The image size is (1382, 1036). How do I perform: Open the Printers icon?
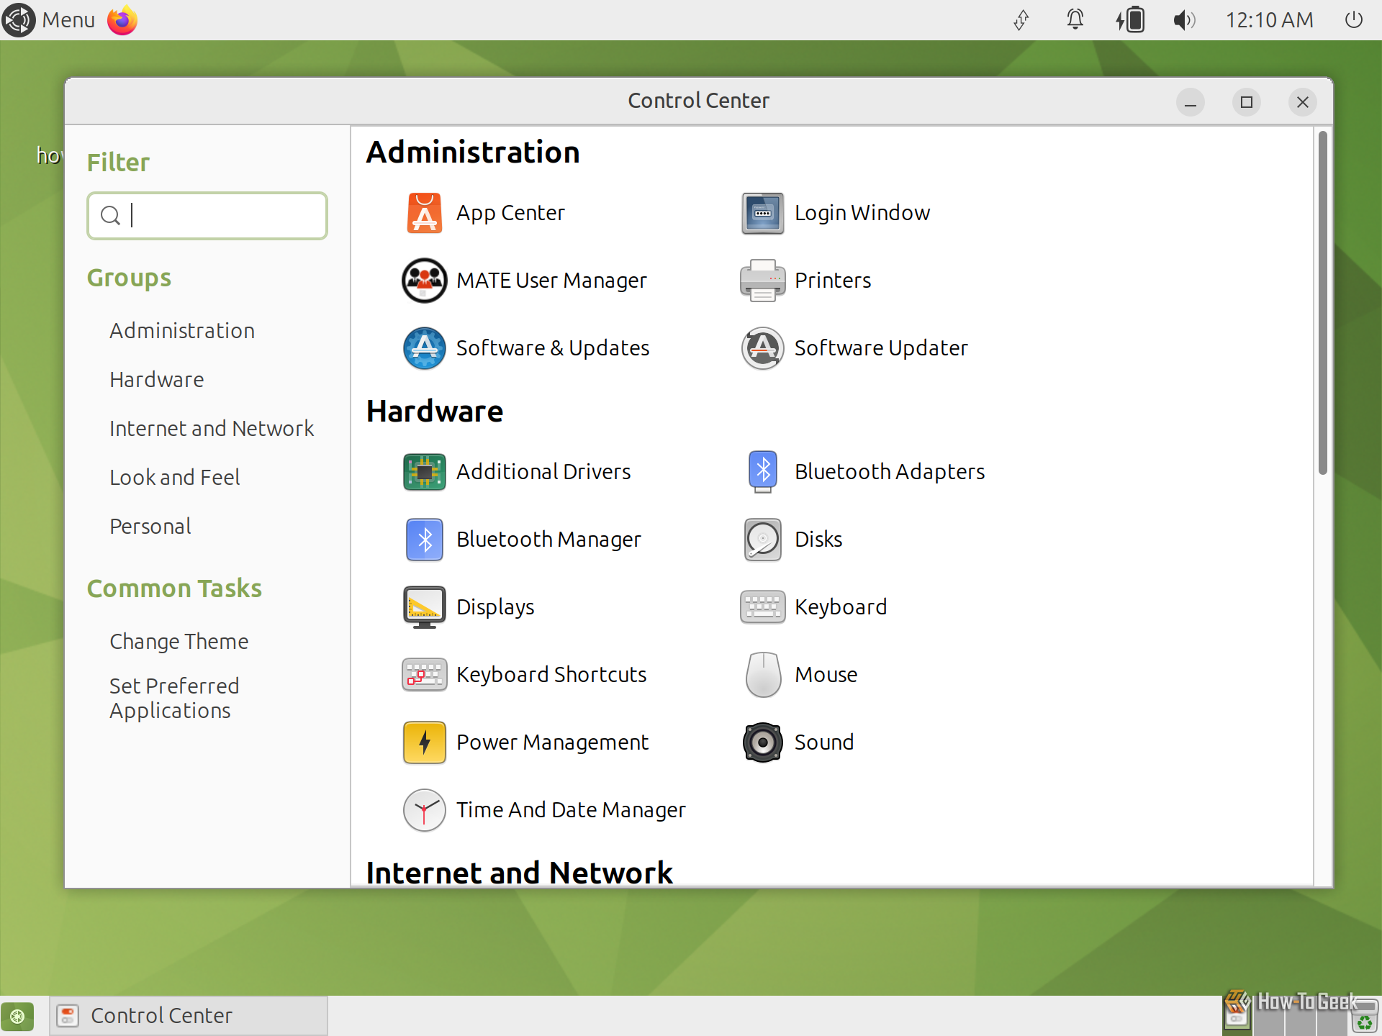(x=762, y=281)
